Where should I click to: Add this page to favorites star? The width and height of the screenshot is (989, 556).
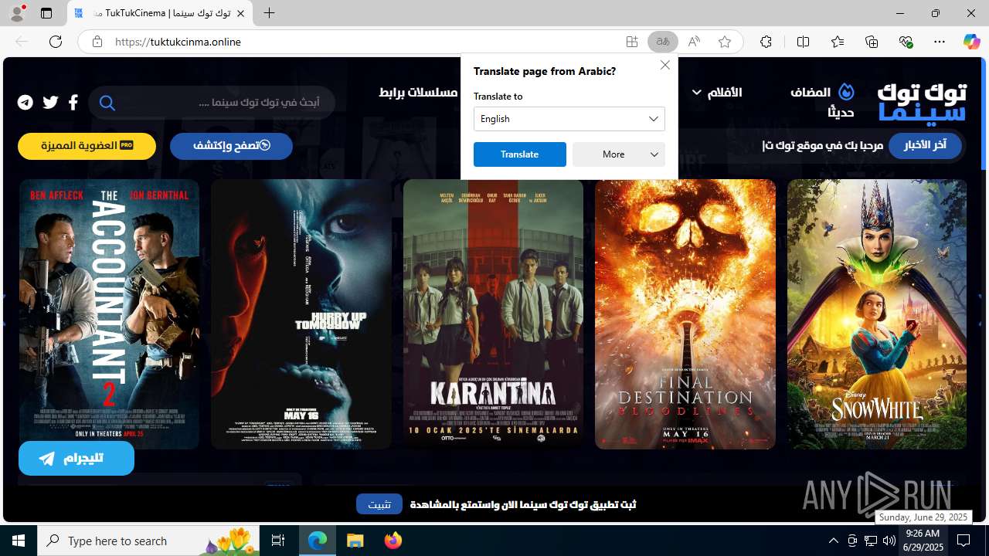[x=725, y=42]
